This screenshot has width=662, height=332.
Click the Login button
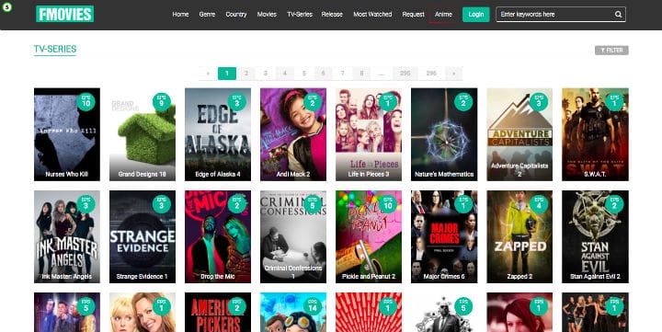coord(476,15)
